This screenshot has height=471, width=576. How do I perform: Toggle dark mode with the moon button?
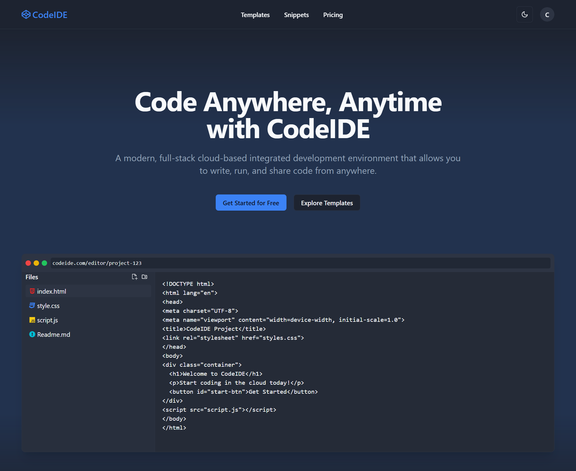coord(524,14)
